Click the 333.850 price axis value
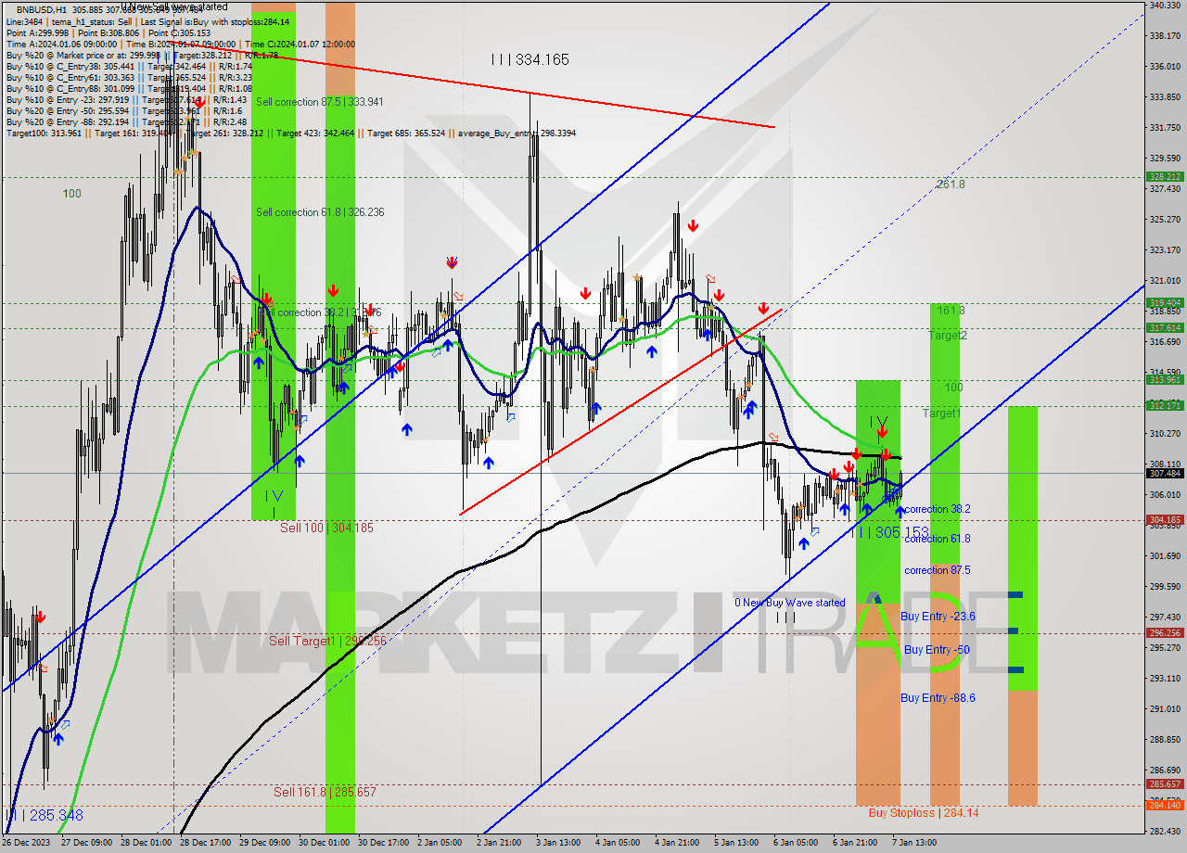This screenshot has width=1187, height=853. (x=1164, y=97)
